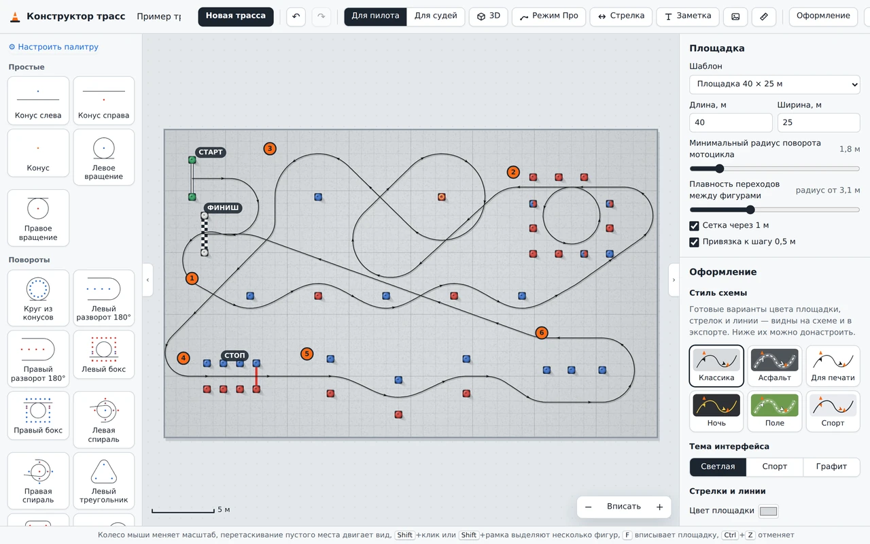Insert the 'Левый бокс' figure
The image size is (870, 544).
(104, 355)
